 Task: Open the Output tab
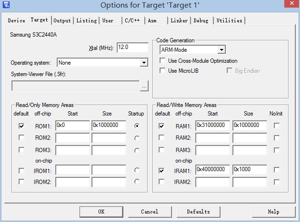[x=62, y=20]
